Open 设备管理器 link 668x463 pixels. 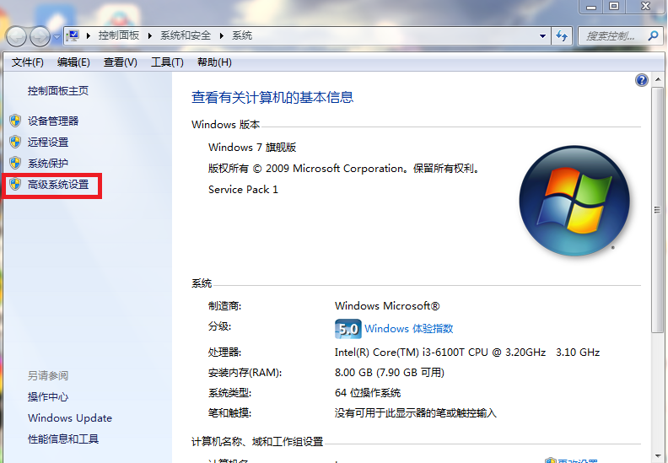click(53, 121)
